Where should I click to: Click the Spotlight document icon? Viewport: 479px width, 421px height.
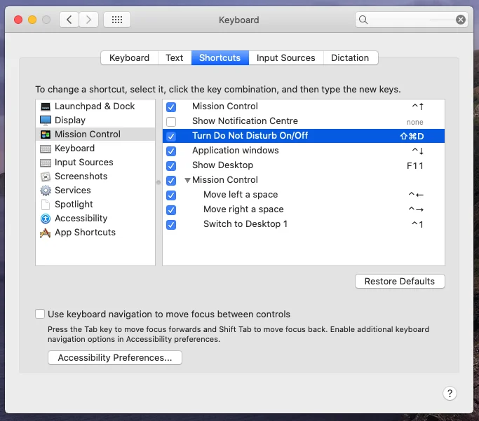[x=46, y=205]
